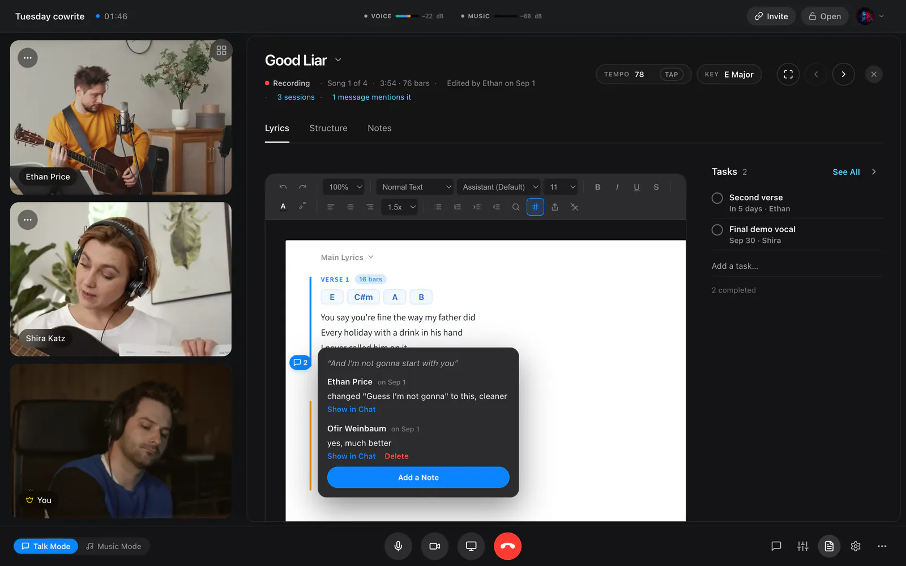This screenshot has width=906, height=566.
Task: Undo the last edit
Action: tap(283, 187)
